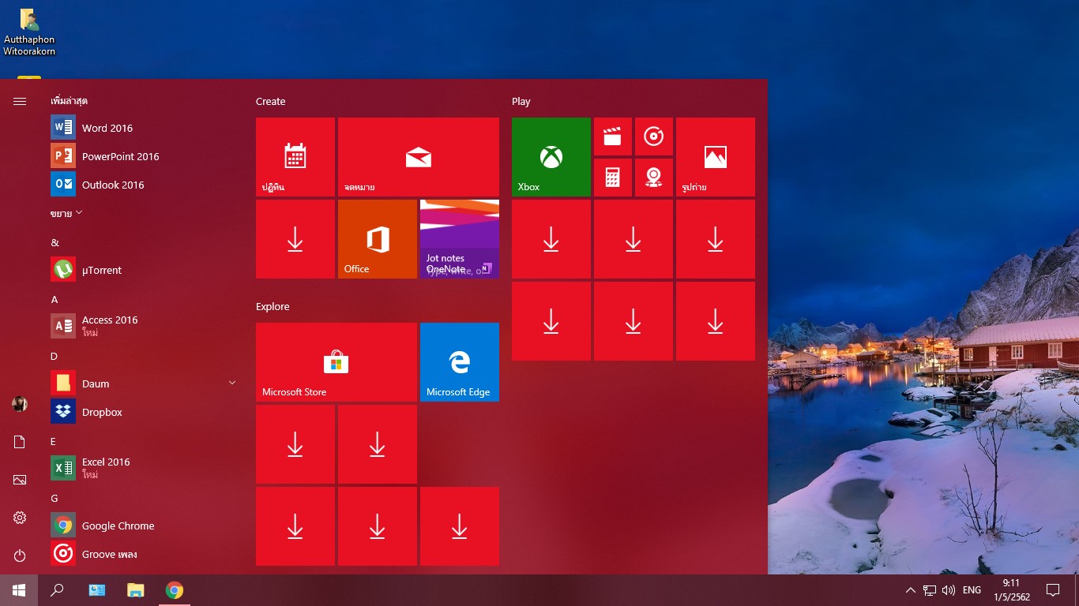The height and width of the screenshot is (606, 1079).
Task: Open the Calculator small tile
Action: pyautogui.click(x=613, y=178)
